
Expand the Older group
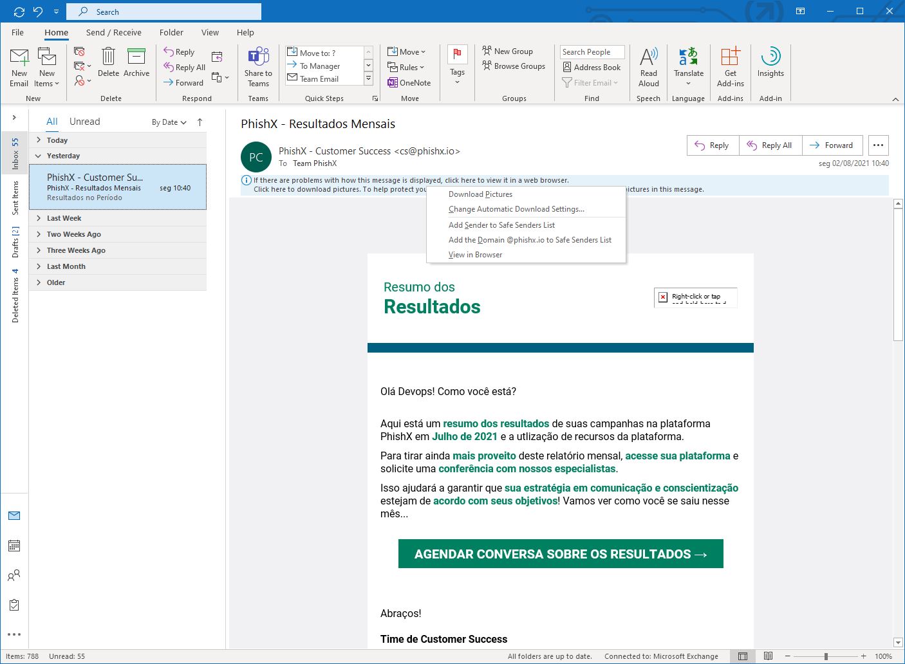pos(39,282)
